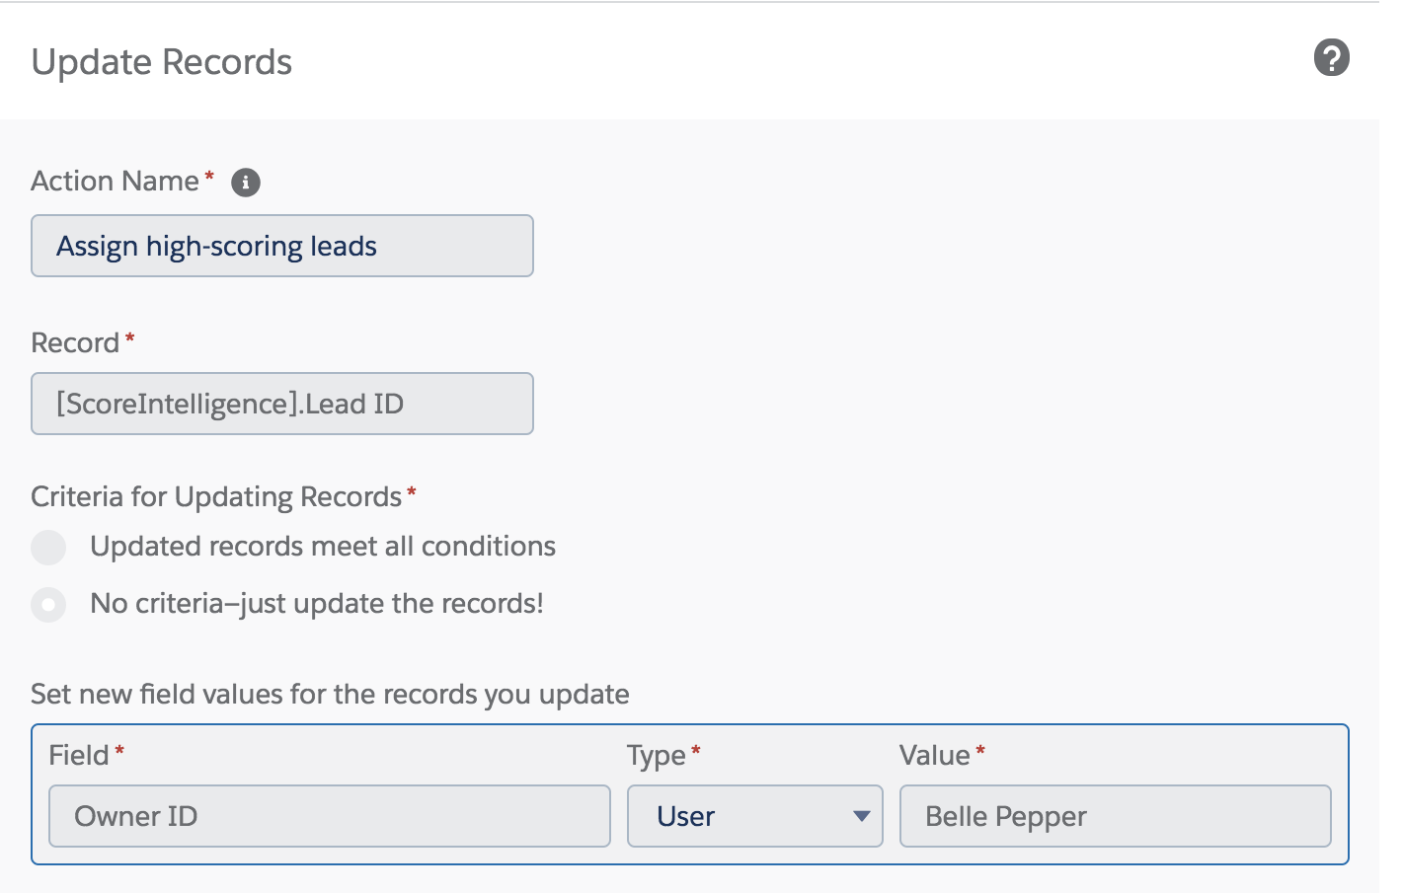Image resolution: width=1403 pixels, height=893 pixels.
Task: Click the "Action Name" label
Action: click(115, 182)
